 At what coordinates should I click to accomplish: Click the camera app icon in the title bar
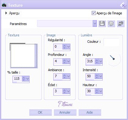pyautogui.click(x=4, y=5)
